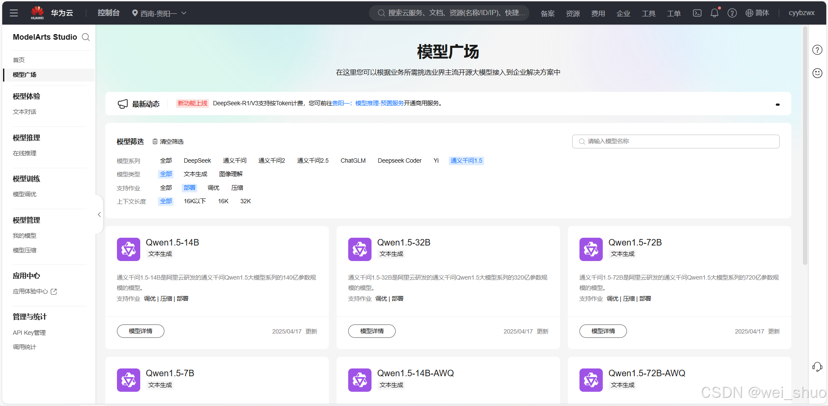The image size is (828, 406).
Task: Open 调用统计 in the sidebar
Action: coord(25,347)
